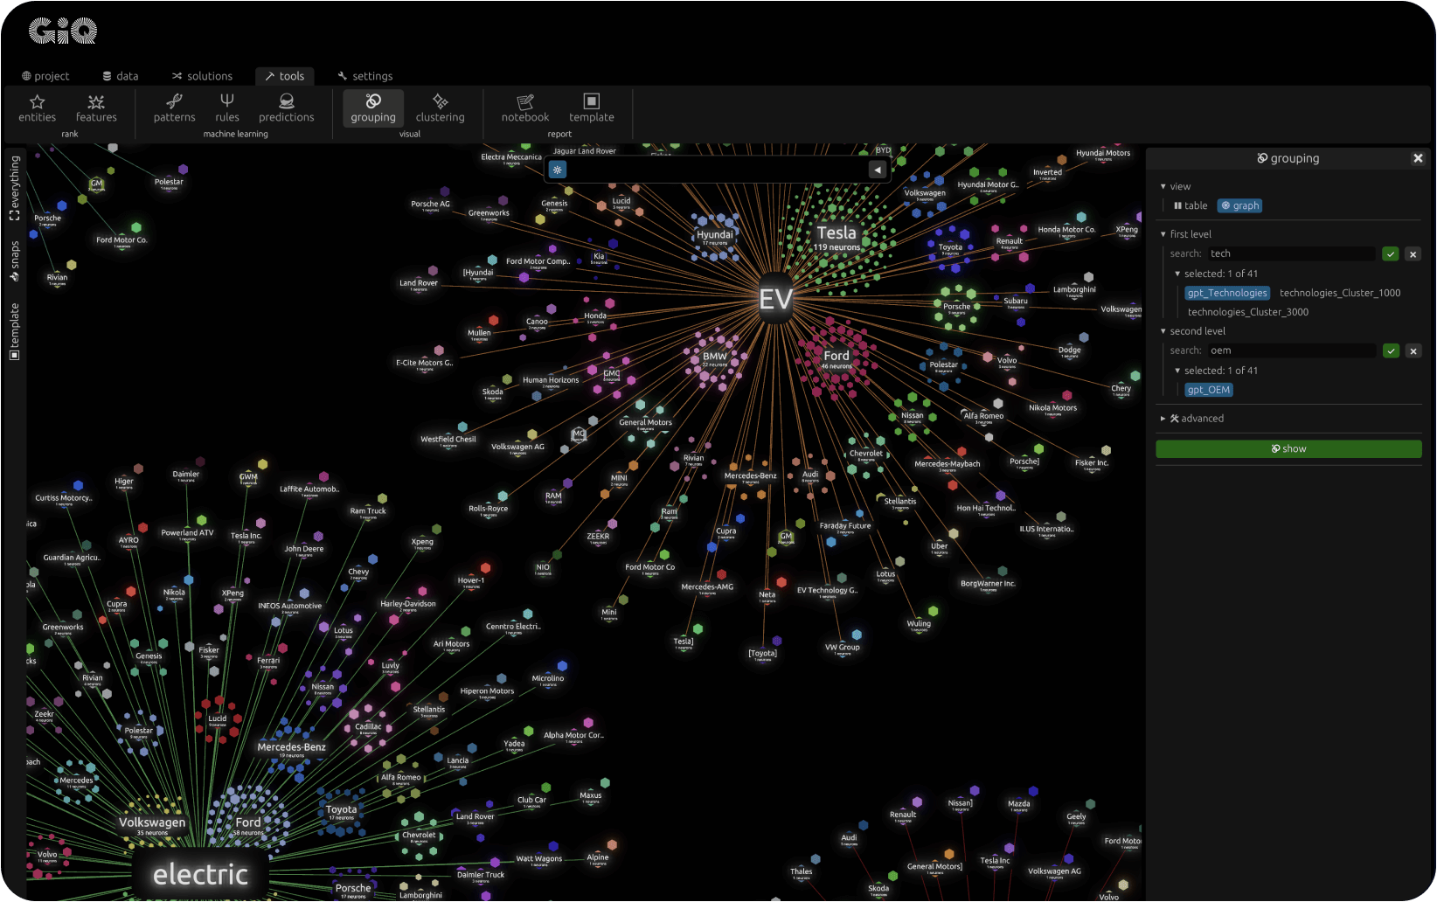Switch to the tools tab
The image size is (1437, 902).
[x=285, y=76]
